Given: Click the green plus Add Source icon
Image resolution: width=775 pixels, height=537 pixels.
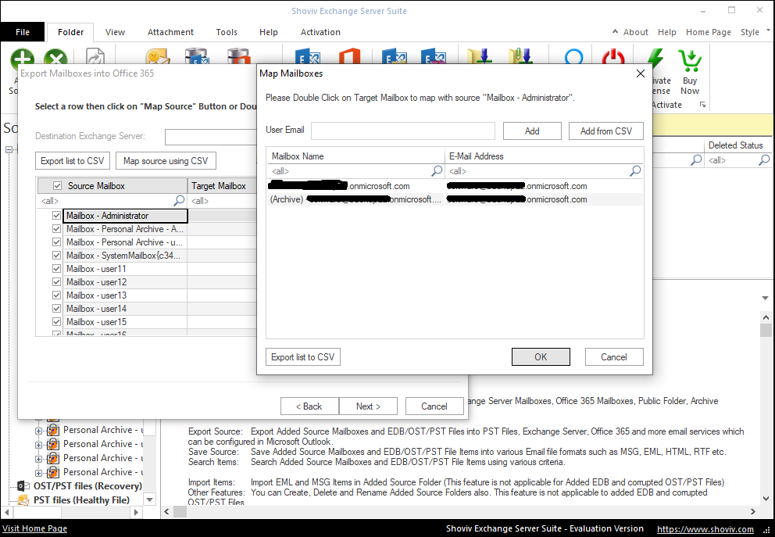Looking at the screenshot, I should [x=23, y=57].
